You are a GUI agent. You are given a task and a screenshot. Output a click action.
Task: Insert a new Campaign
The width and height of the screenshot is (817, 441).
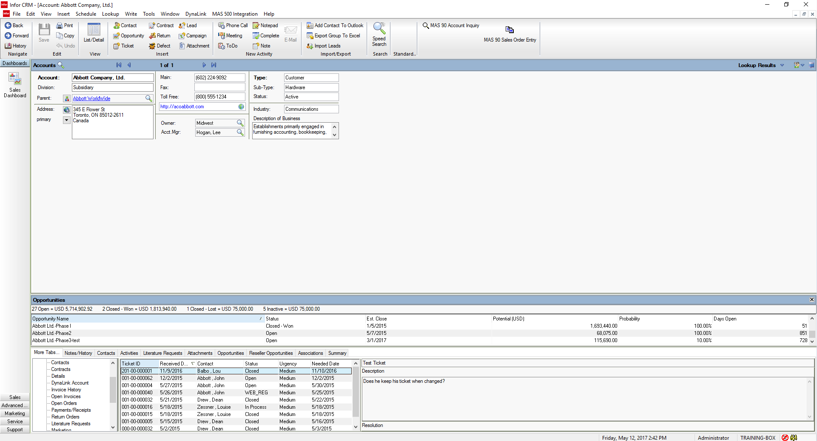[x=192, y=36]
